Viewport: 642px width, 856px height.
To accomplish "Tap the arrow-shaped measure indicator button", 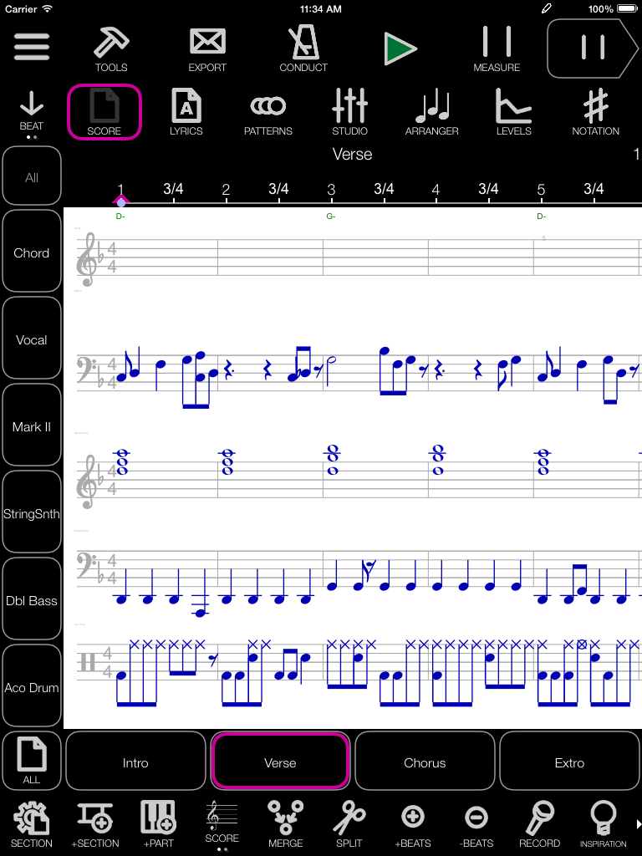I will pos(593,48).
